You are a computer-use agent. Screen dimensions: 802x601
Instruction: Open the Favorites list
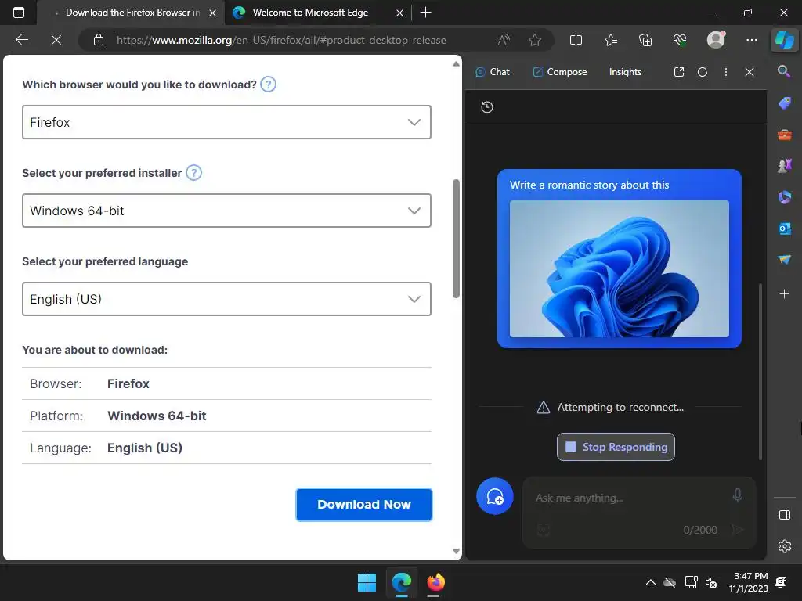coord(611,40)
